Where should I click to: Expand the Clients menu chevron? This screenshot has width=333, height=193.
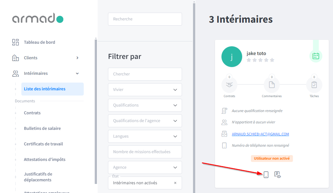pos(77,58)
